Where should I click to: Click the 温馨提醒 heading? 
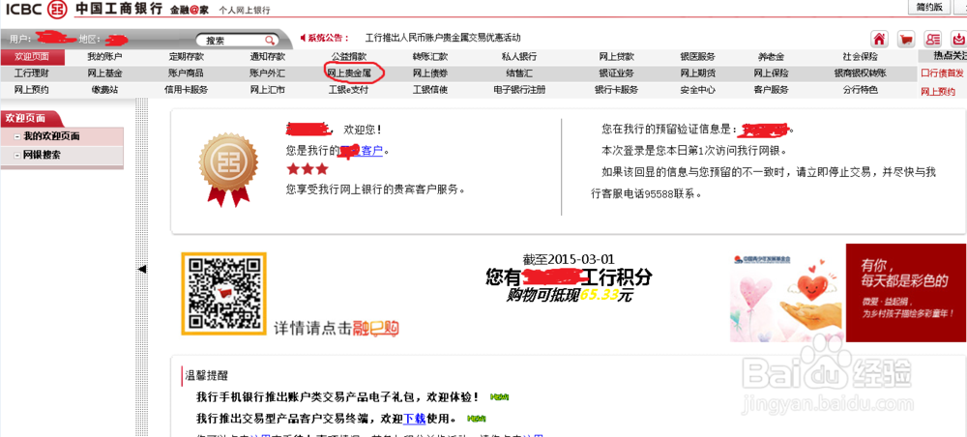tap(207, 376)
